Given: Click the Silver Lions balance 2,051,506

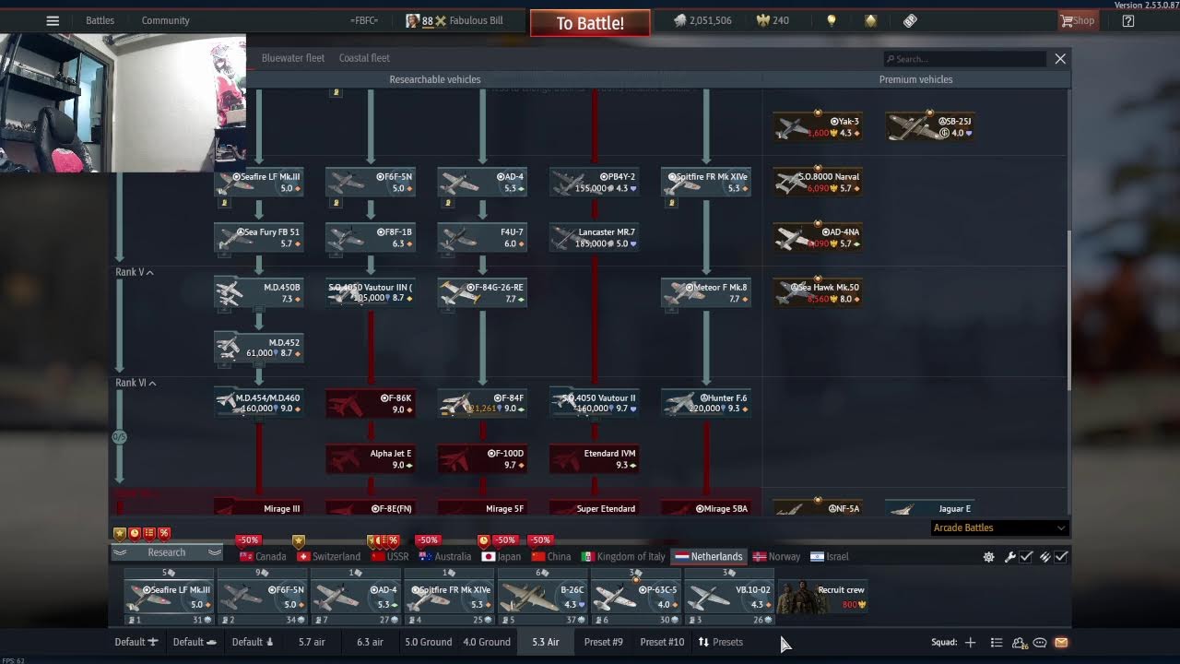Looking at the screenshot, I should [702, 20].
